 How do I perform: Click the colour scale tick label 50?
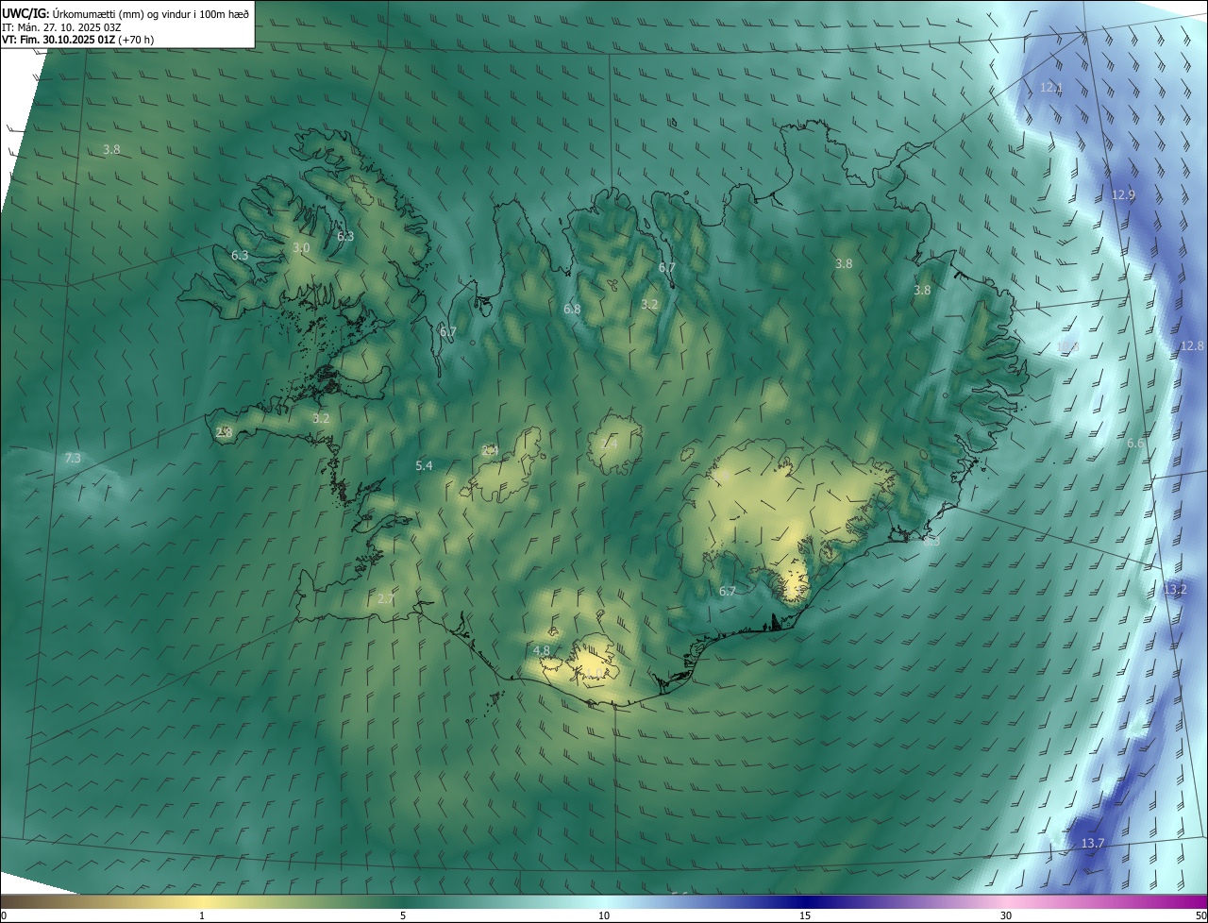[x=1200, y=915]
